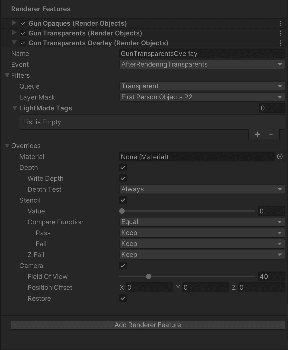
Task: Open Gun Transparents three-dot menu
Action: tap(280, 33)
